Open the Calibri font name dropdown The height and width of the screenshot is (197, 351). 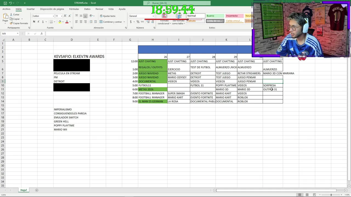pyautogui.click(x=53, y=16)
